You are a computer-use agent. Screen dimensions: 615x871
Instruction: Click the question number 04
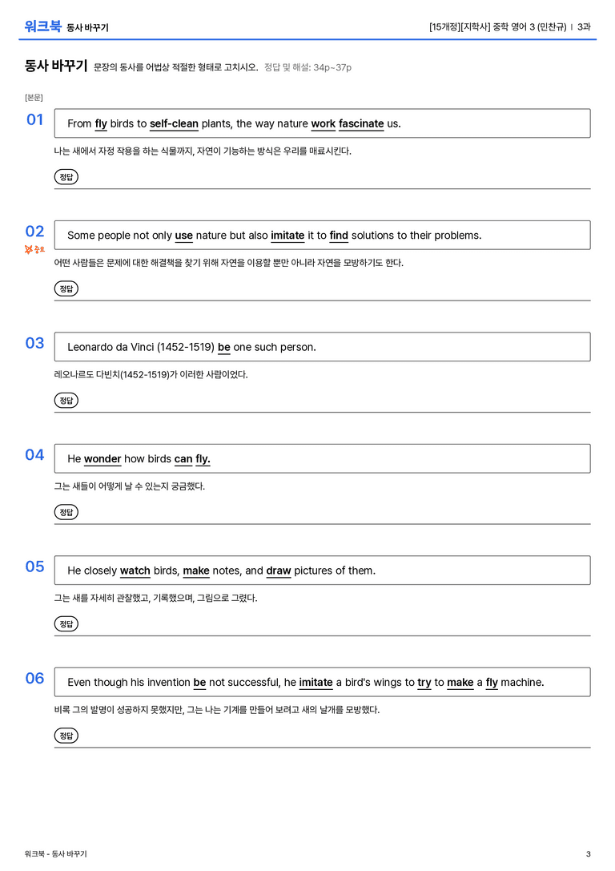click(x=34, y=455)
